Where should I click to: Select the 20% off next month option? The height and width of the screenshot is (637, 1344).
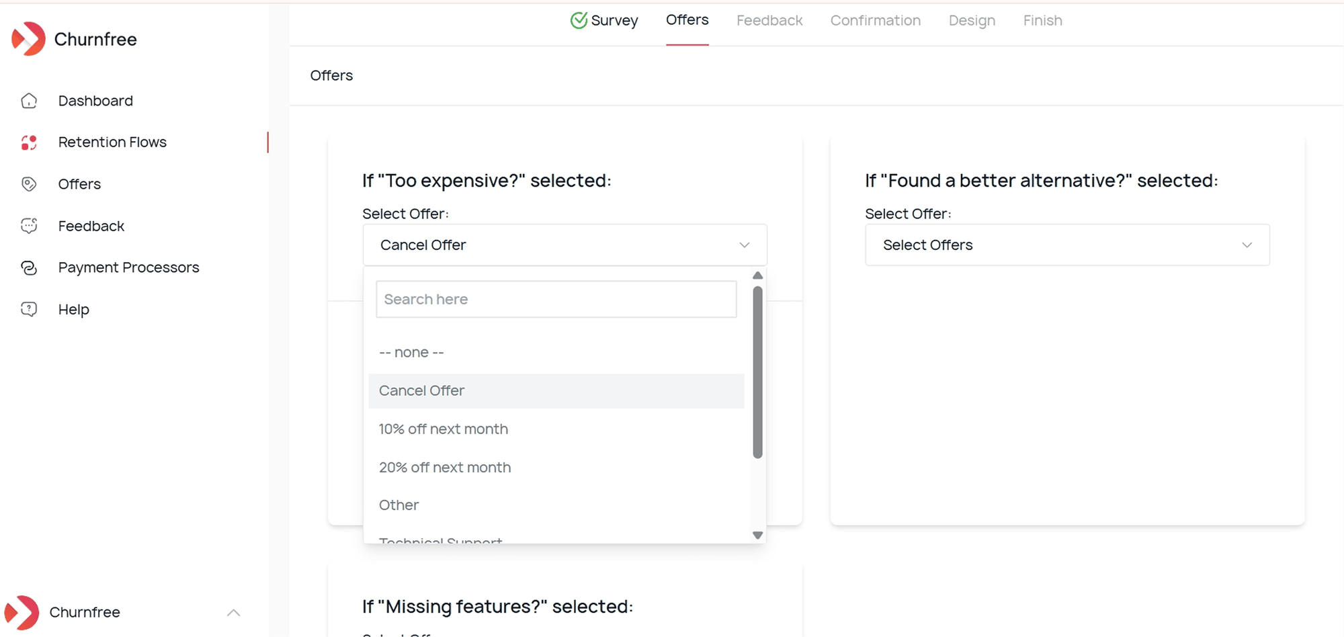pyautogui.click(x=445, y=468)
